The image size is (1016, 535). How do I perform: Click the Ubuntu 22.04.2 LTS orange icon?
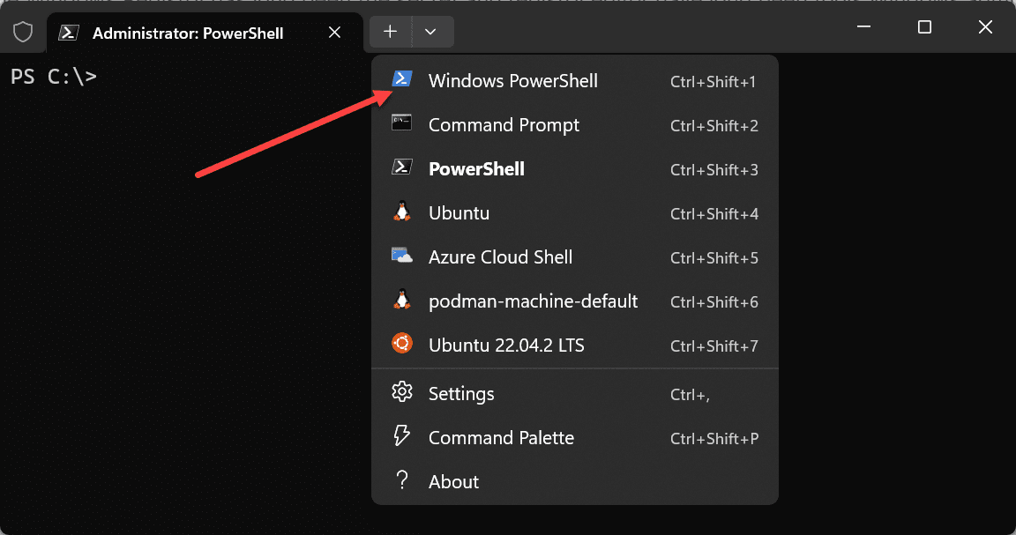pos(402,344)
